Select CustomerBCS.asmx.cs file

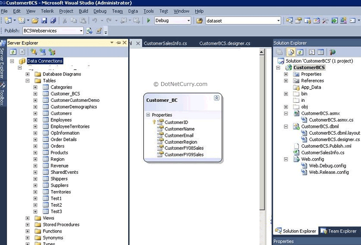(331, 120)
